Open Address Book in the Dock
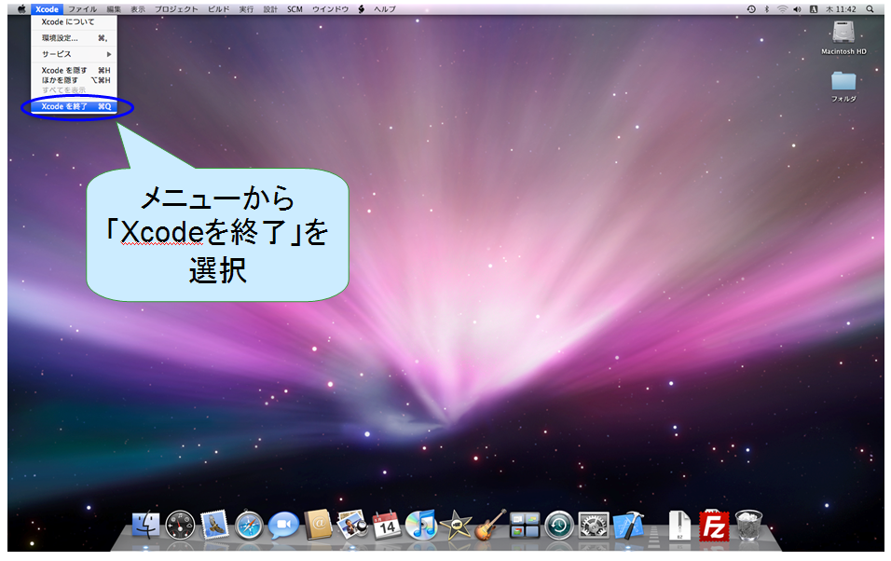 click(x=318, y=525)
